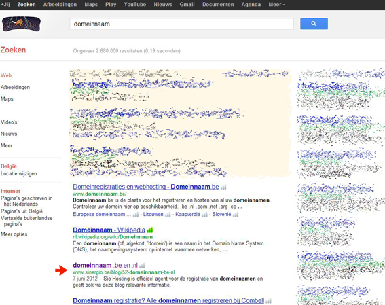Expand 'Meer opties' in sidebar

coord(14,234)
